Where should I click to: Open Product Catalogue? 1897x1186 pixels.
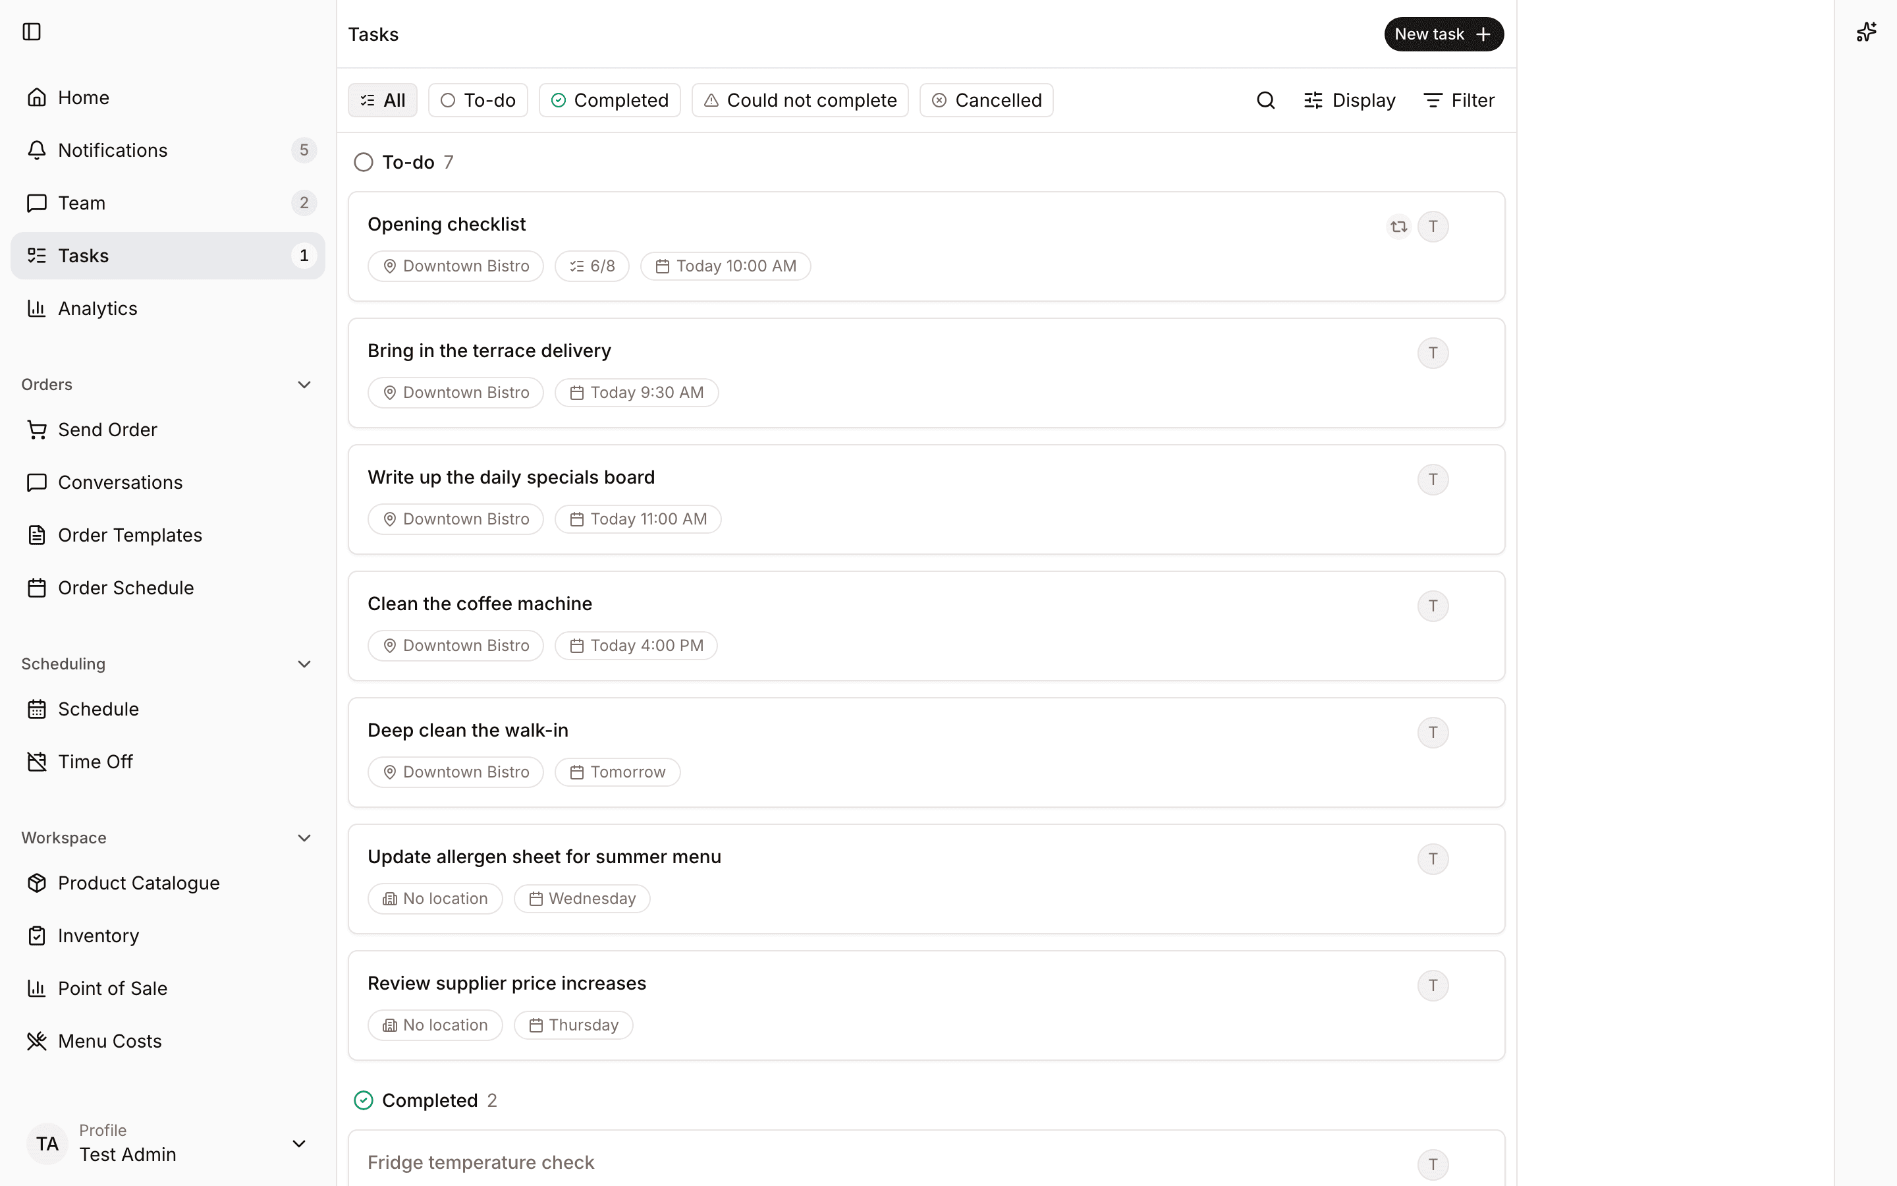pyautogui.click(x=168, y=883)
